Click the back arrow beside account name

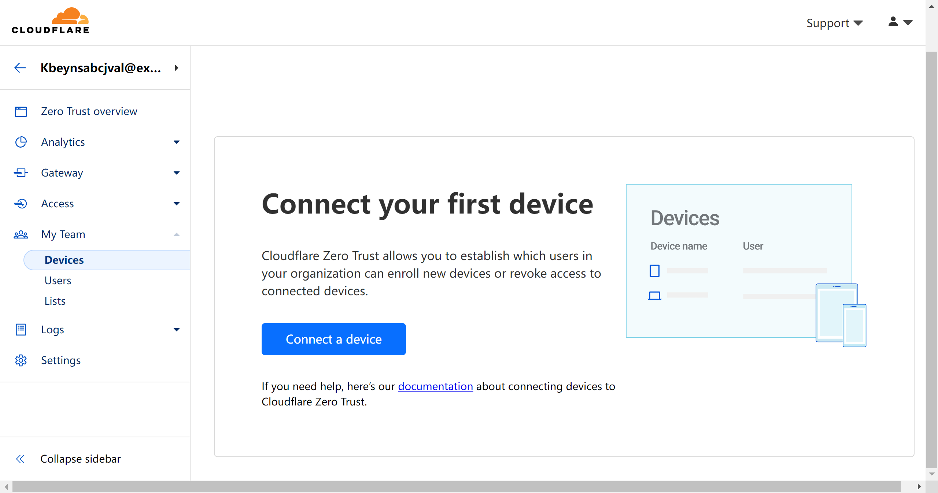pyautogui.click(x=20, y=68)
